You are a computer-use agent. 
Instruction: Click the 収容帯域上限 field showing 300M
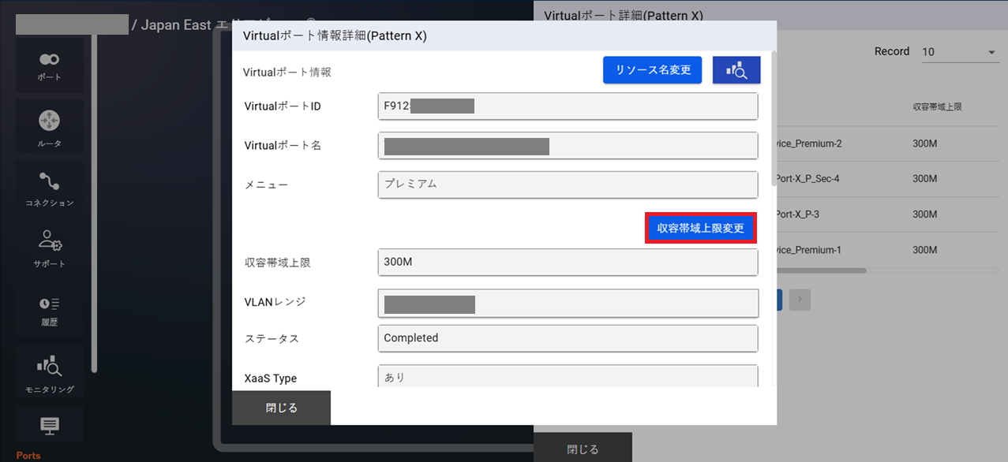coord(568,262)
